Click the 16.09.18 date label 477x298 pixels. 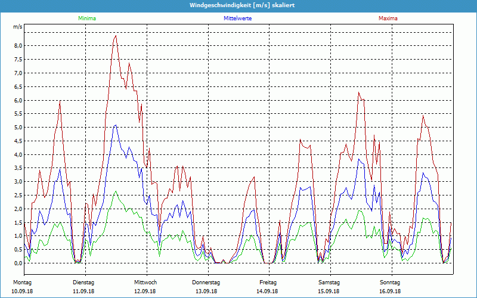390,291
